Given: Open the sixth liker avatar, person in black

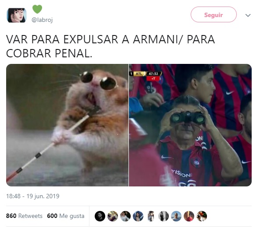Looking at the screenshot, I should [x=164, y=216].
